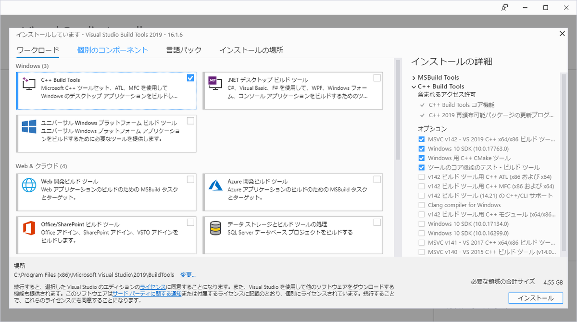Switch to the 個別のコンポーネント tab

point(113,50)
